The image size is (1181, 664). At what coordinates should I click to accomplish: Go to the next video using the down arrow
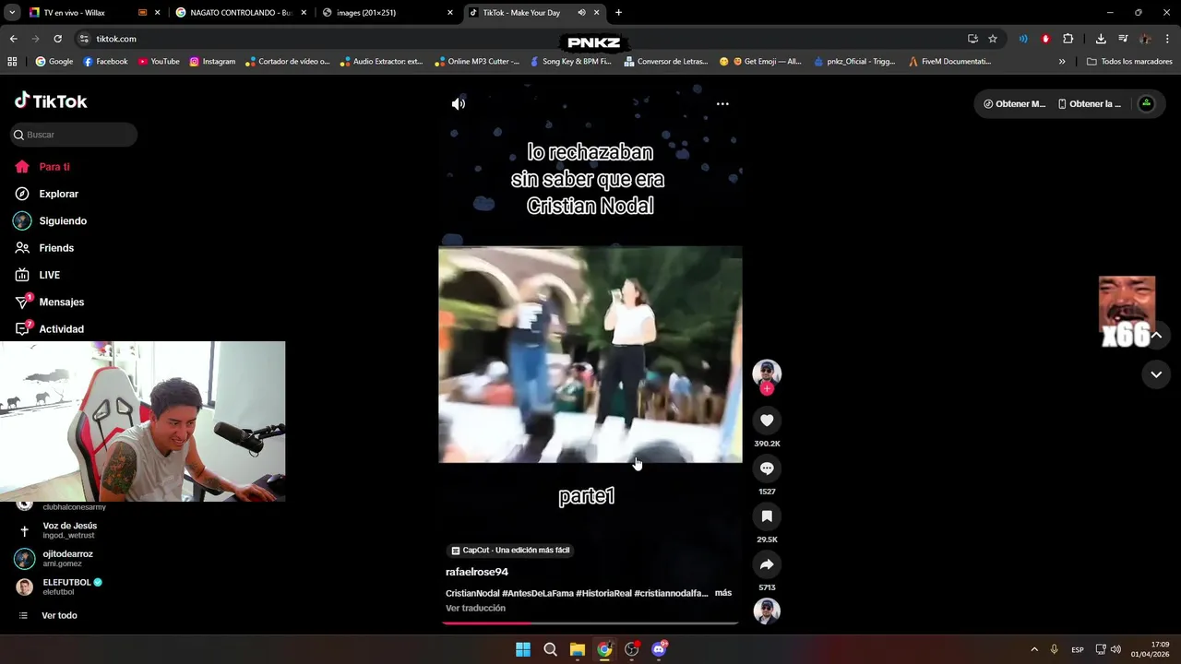tap(1156, 374)
